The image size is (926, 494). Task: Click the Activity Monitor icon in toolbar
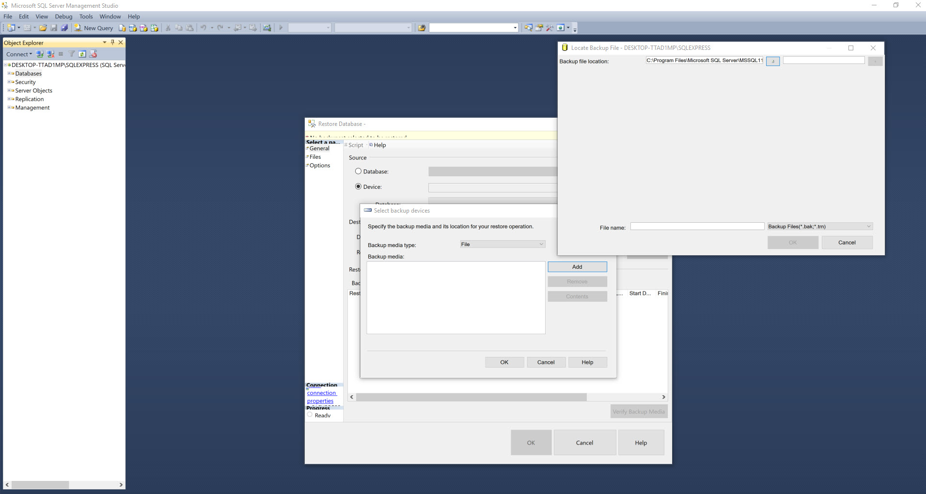click(x=267, y=28)
